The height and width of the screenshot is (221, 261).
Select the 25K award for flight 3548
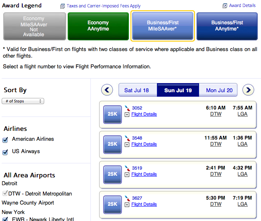(x=112, y=144)
